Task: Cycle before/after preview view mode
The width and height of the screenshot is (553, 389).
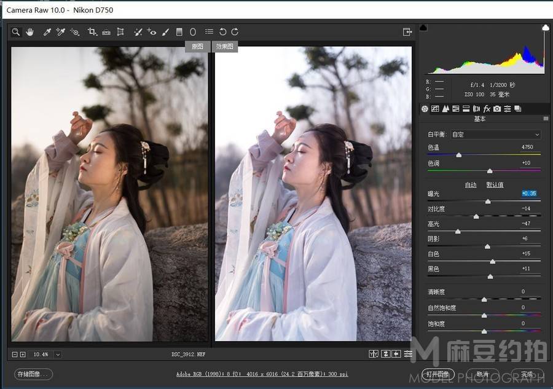Action: (374, 354)
